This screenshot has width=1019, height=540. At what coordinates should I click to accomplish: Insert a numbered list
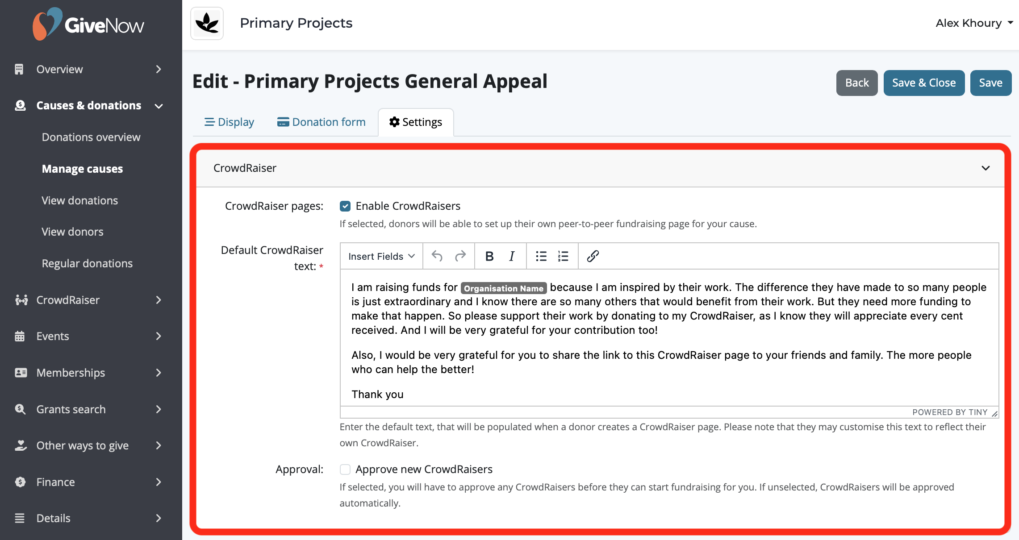(563, 256)
